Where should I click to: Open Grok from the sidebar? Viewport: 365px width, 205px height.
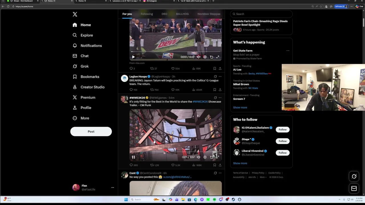pyautogui.click(x=80, y=66)
